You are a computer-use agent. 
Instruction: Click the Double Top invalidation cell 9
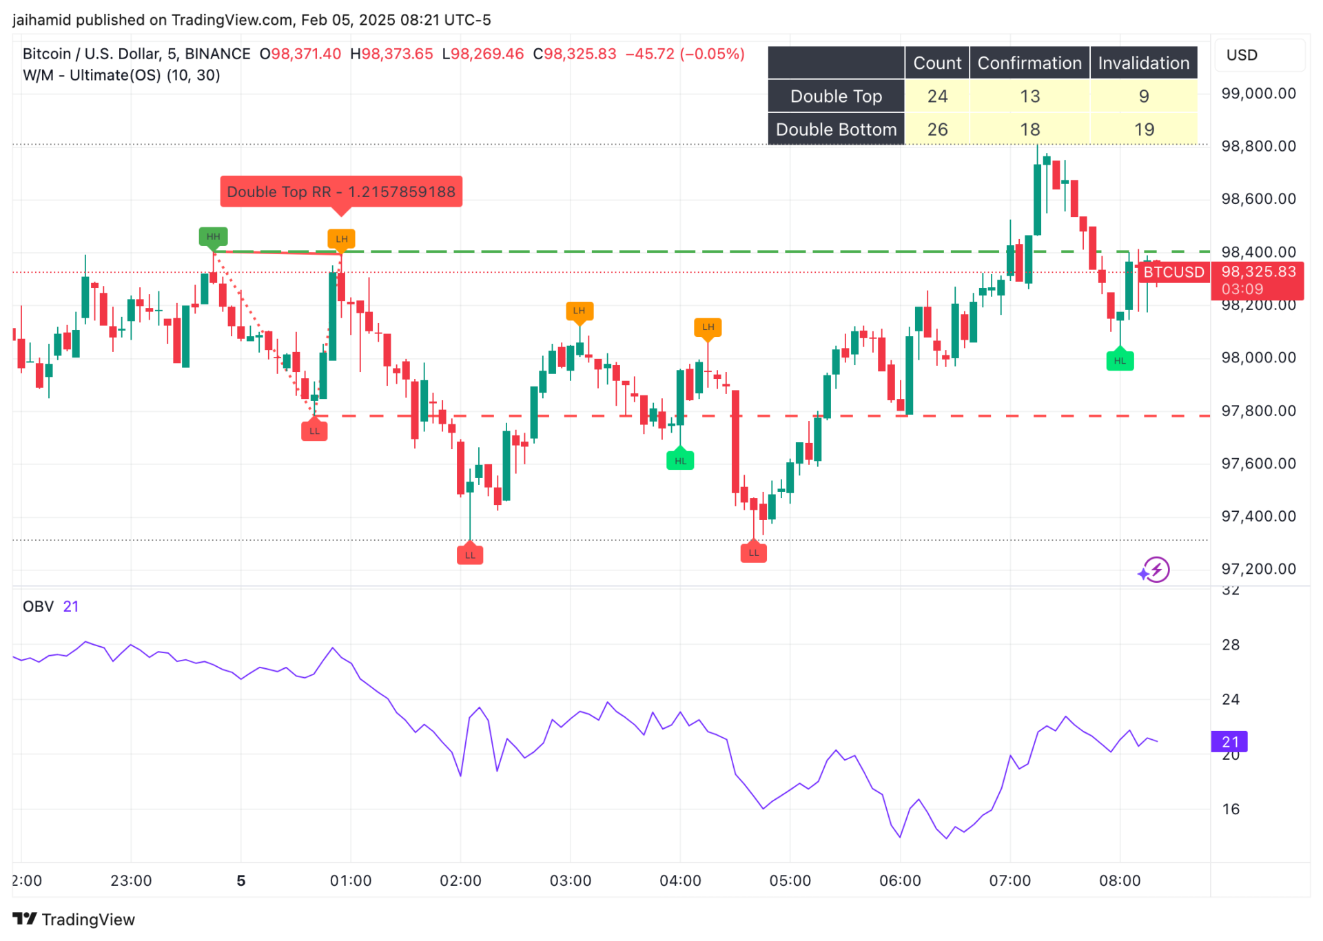[1144, 96]
